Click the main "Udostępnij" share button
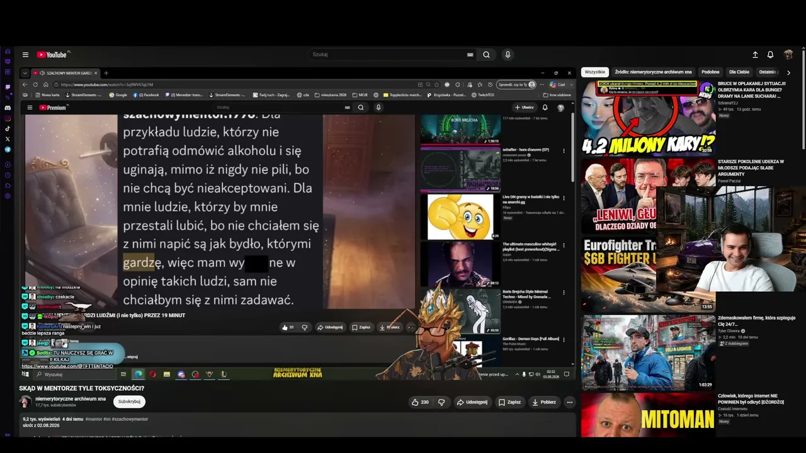Viewport: 806px width, 453px height. (x=472, y=402)
